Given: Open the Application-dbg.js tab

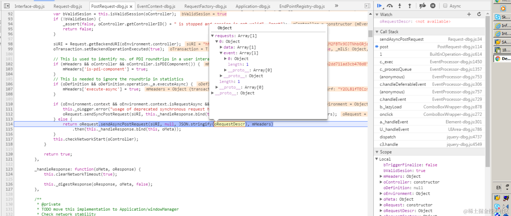Looking at the screenshot, I should tap(253, 6).
